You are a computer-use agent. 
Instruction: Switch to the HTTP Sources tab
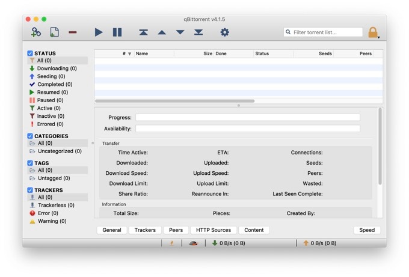(x=214, y=230)
